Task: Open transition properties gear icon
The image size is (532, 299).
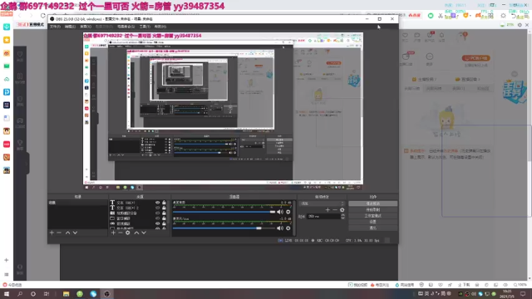Action: point(342,210)
